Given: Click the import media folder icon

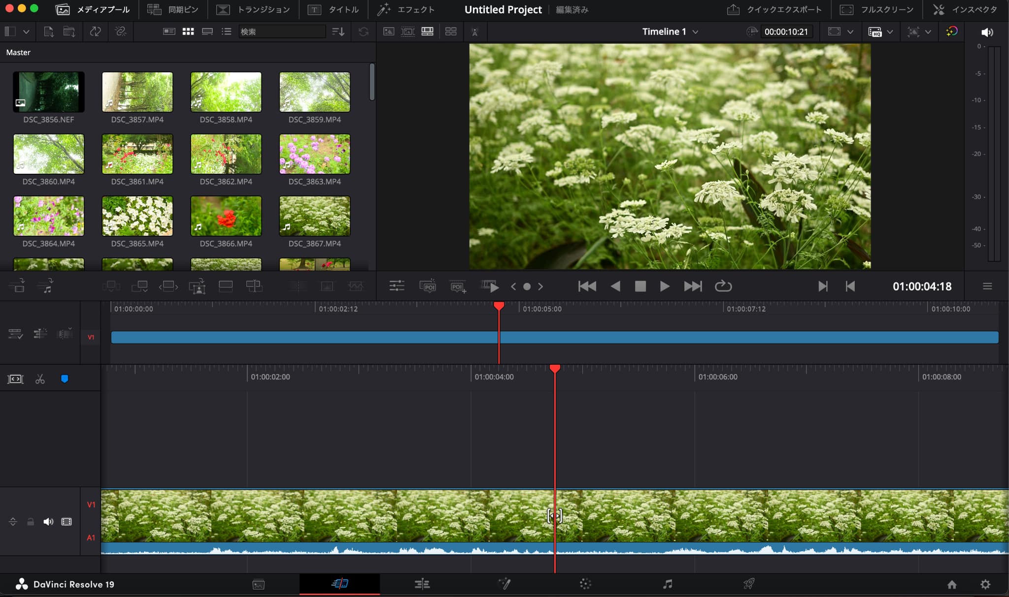Looking at the screenshot, I should 69,31.
